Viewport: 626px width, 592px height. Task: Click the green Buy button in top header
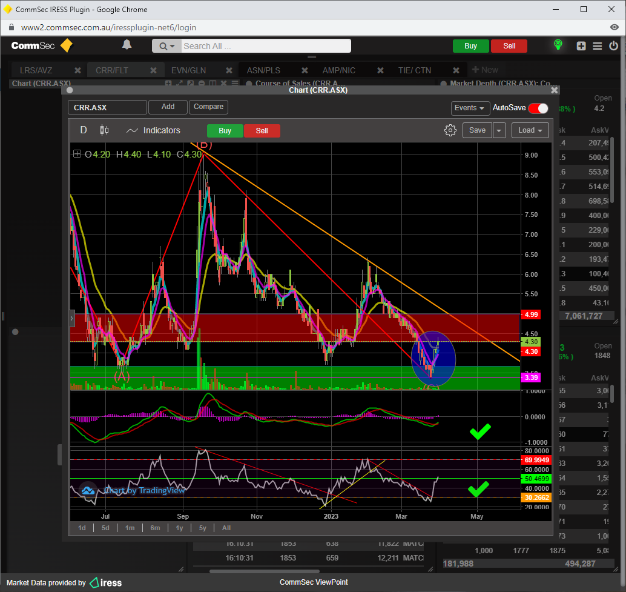[470, 46]
